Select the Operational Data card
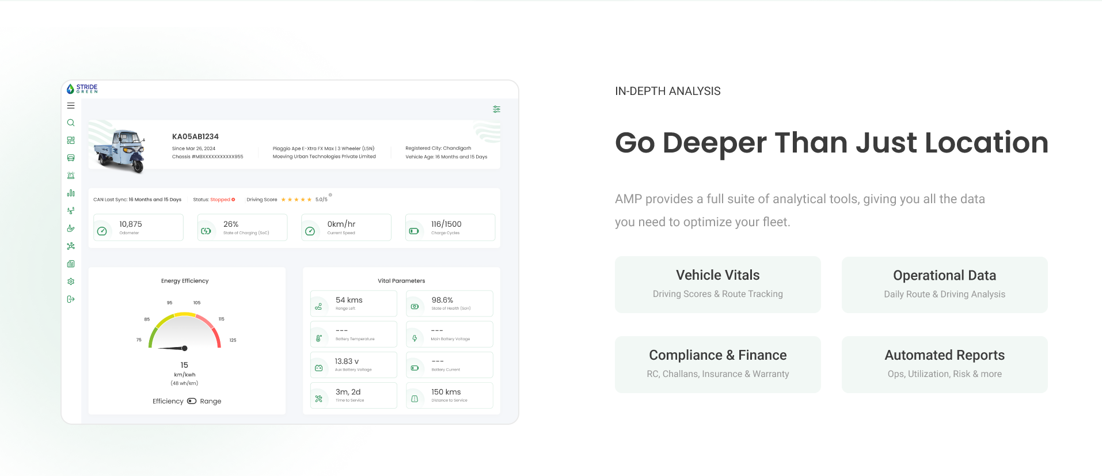Screen dimensions: 1102x476 pos(944,284)
